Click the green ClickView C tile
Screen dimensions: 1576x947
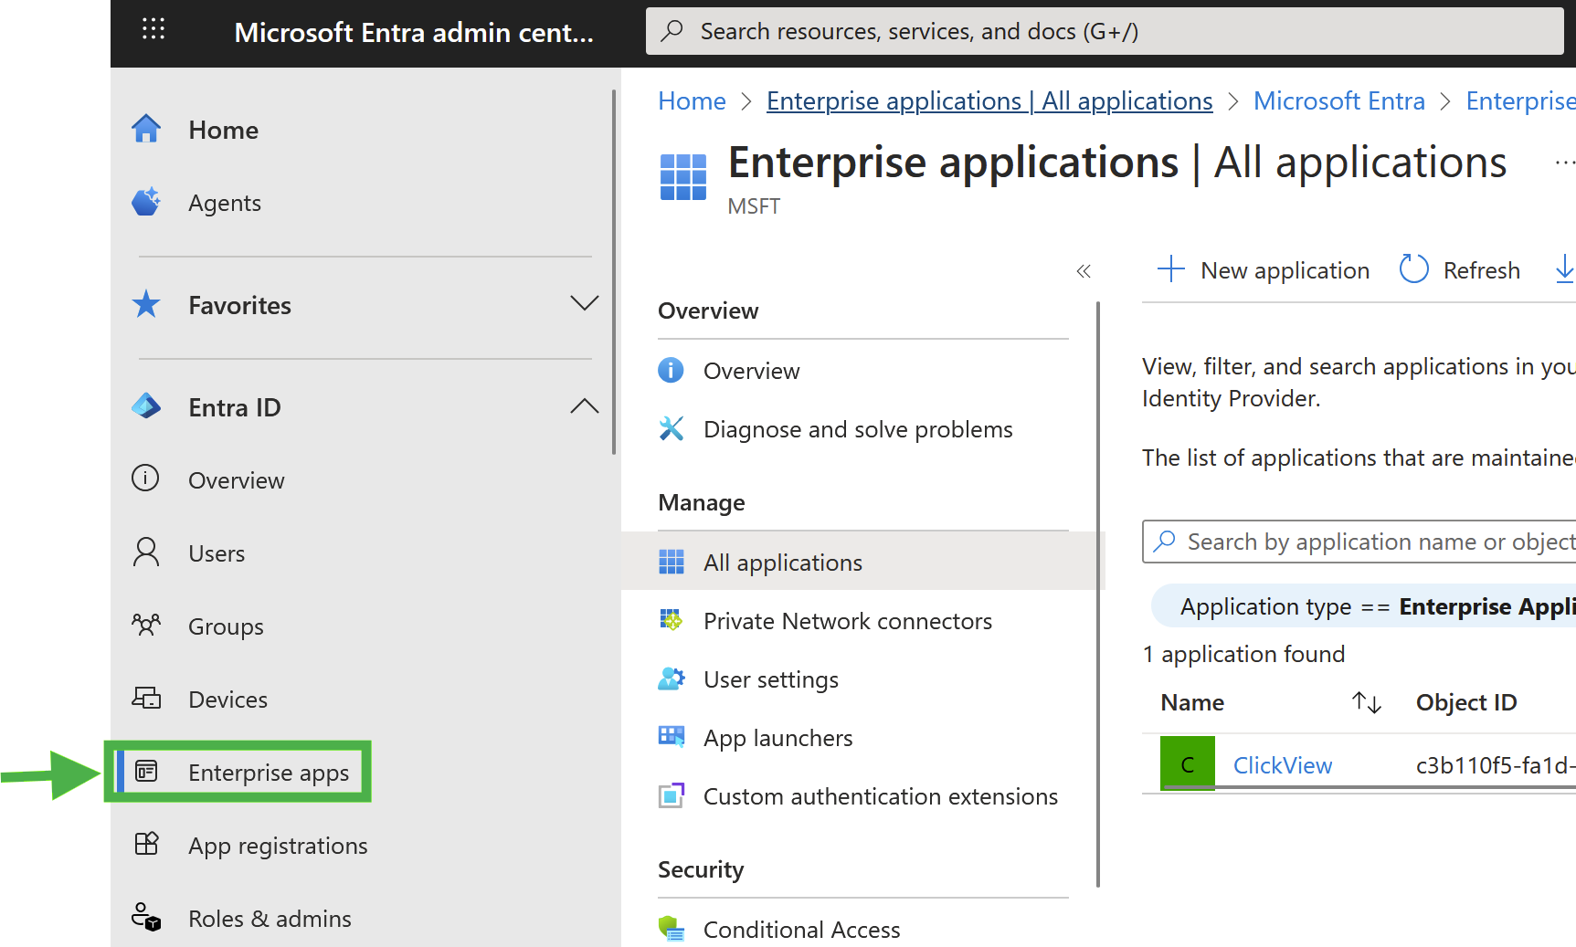1188,763
